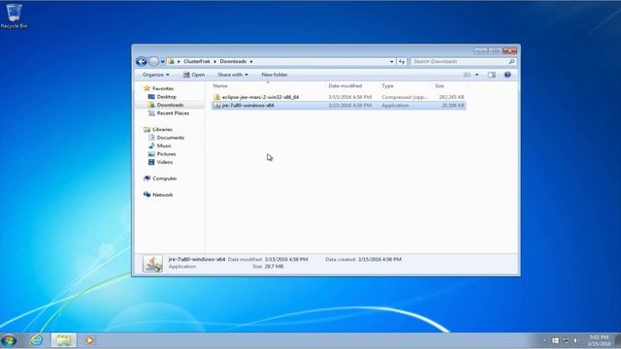Click the network tray icon
Screen dimensions: 621x349
point(566,340)
